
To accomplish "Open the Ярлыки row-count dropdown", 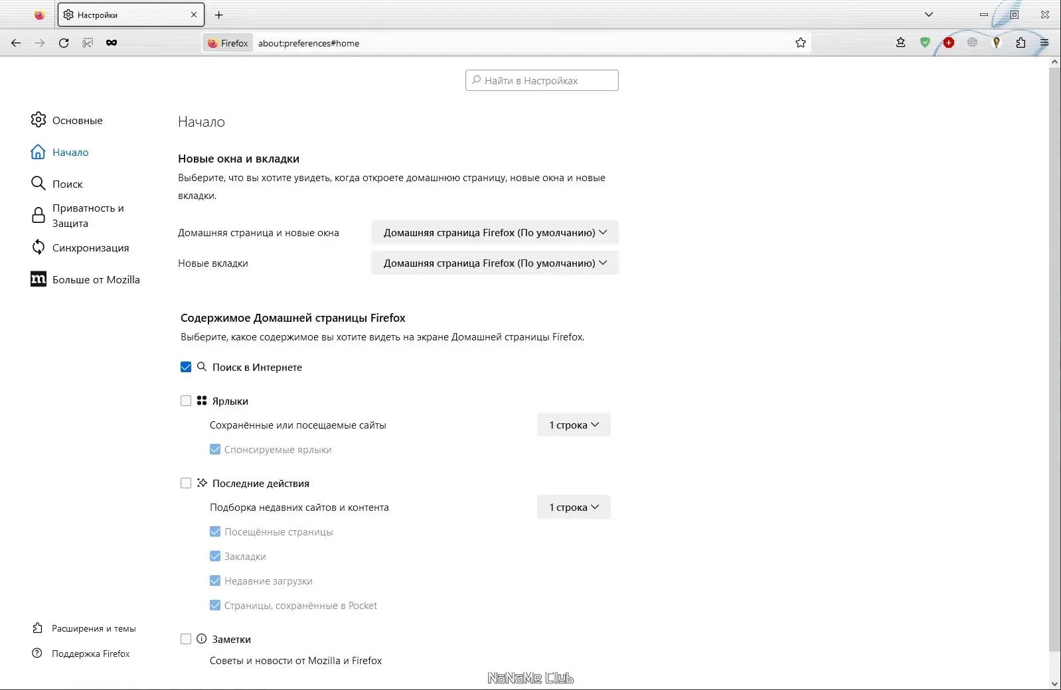I will [x=574, y=425].
